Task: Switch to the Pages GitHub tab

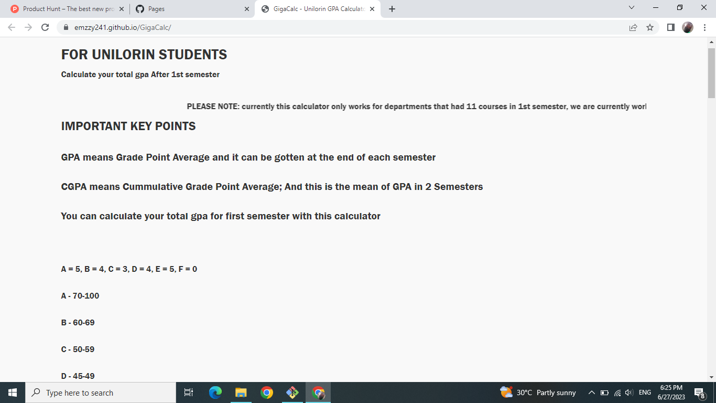Action: [x=192, y=9]
